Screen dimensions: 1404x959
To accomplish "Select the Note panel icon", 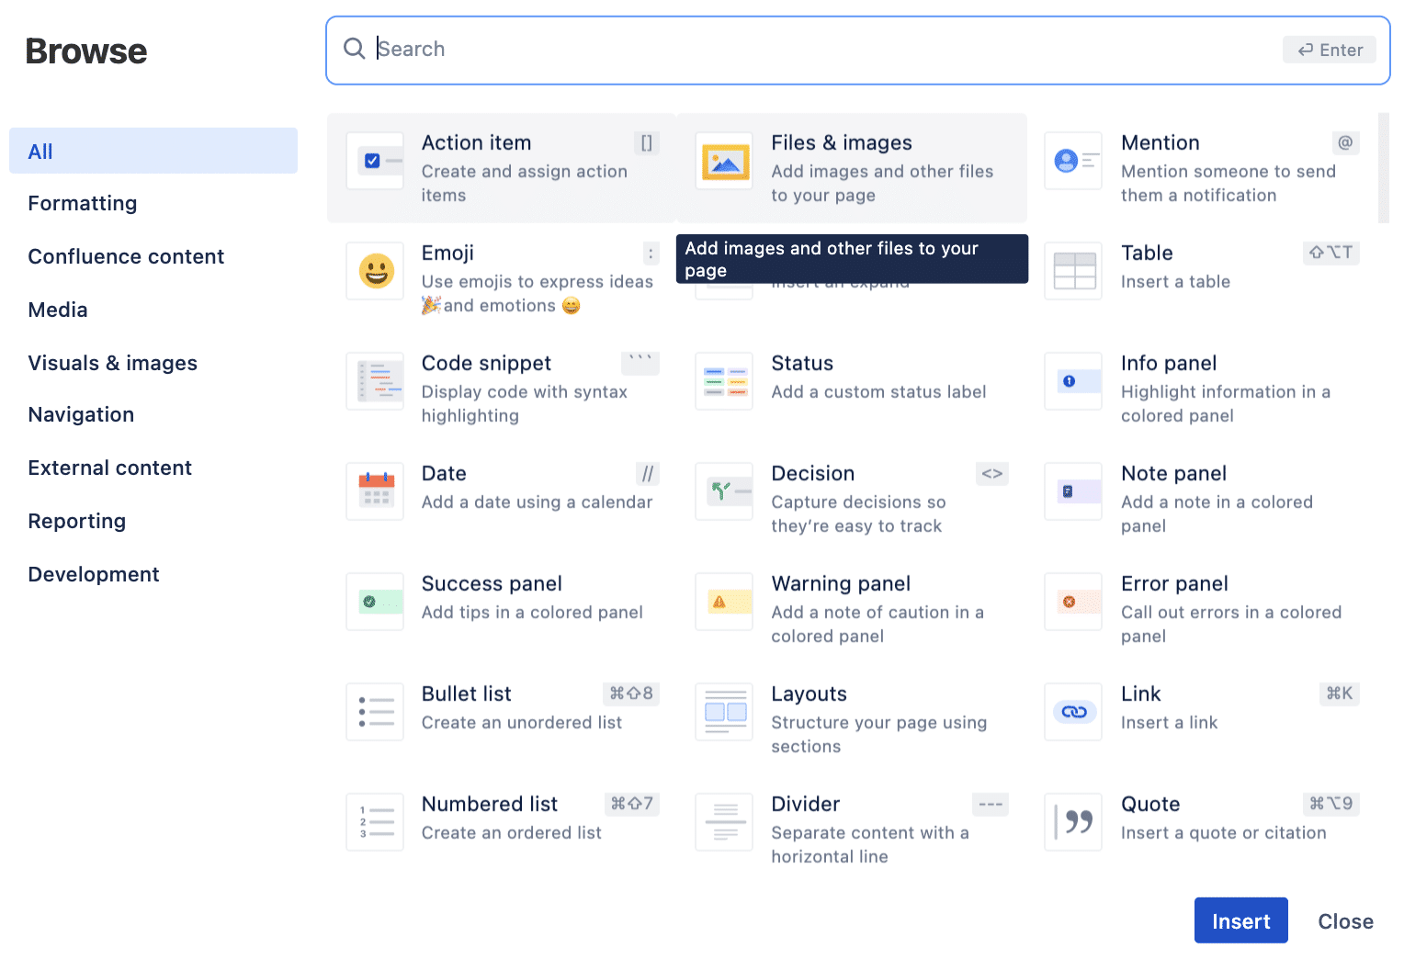I will [x=1073, y=491].
